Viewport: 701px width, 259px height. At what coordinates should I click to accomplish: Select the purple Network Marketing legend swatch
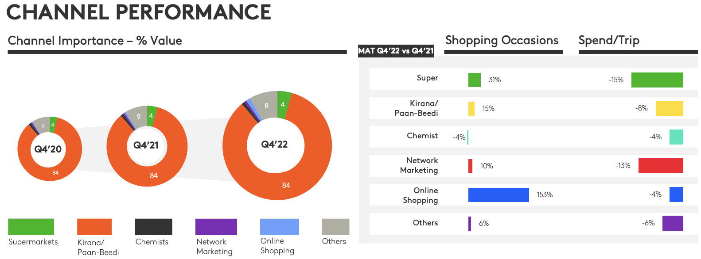pyautogui.click(x=216, y=227)
